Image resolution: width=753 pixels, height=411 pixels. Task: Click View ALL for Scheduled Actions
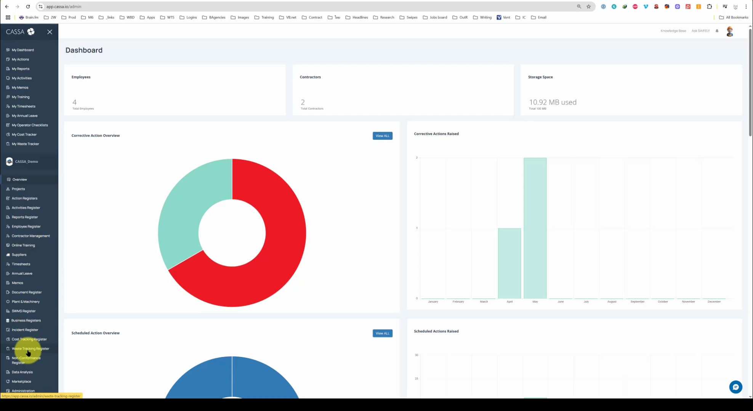[382, 333]
